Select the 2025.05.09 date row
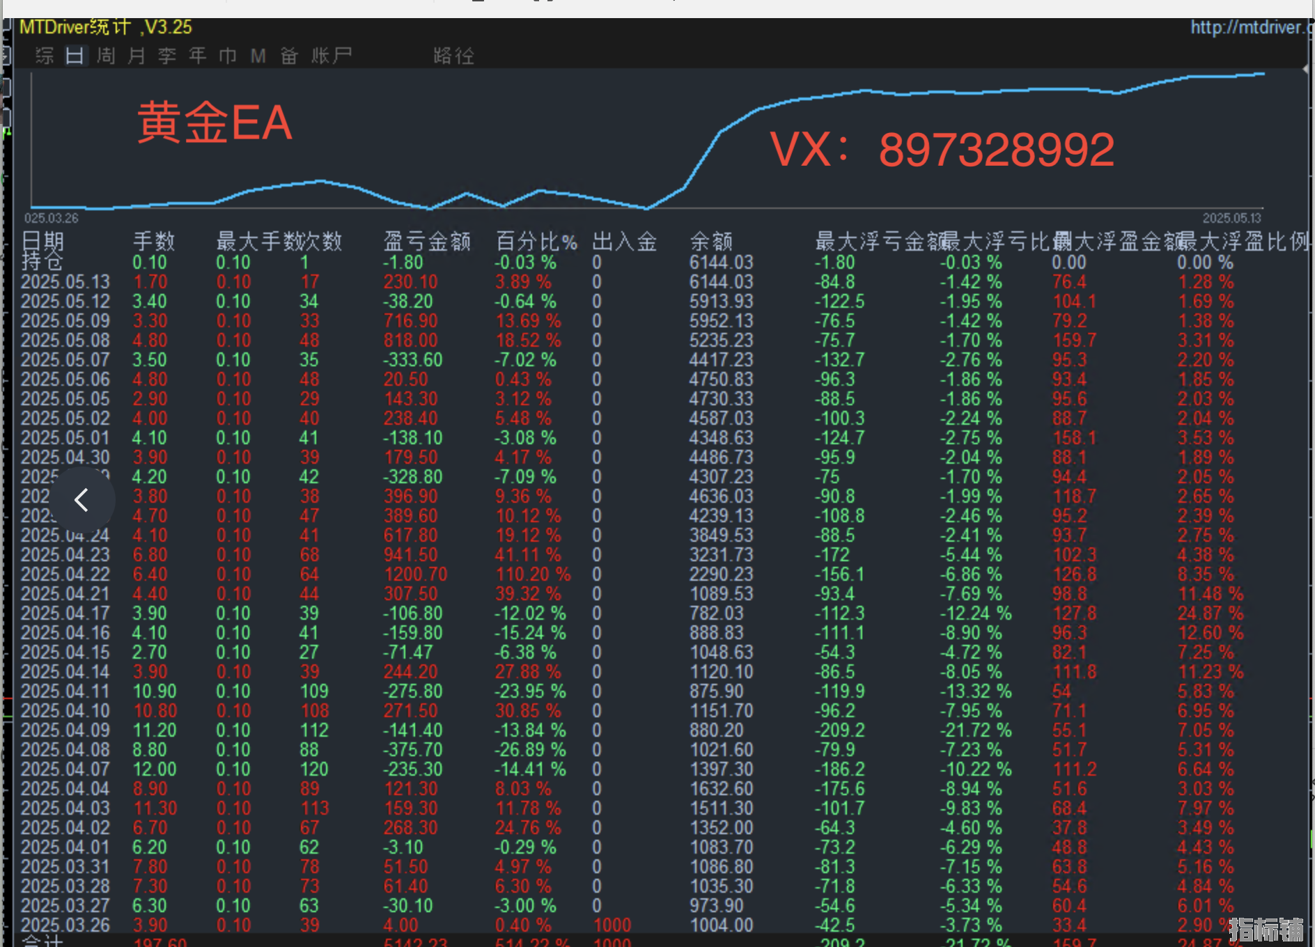 tap(65, 321)
